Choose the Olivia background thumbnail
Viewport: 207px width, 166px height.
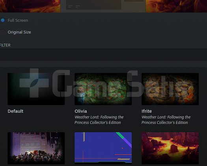pyautogui.click(x=103, y=89)
